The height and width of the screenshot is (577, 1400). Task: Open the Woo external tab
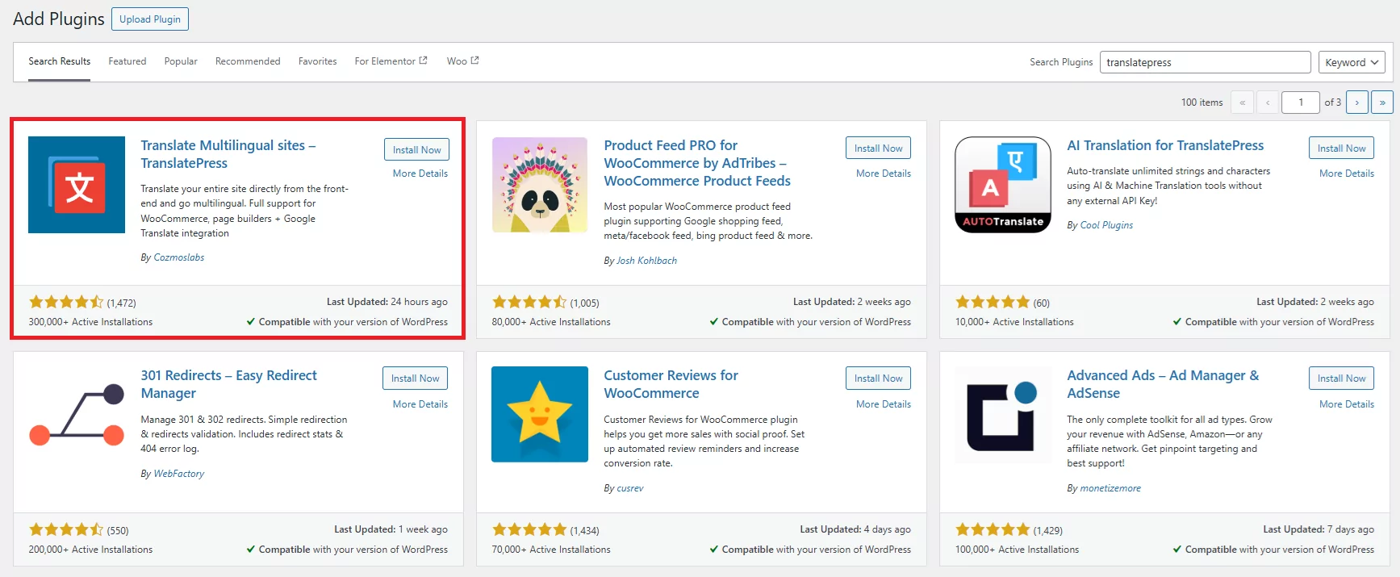(x=462, y=61)
